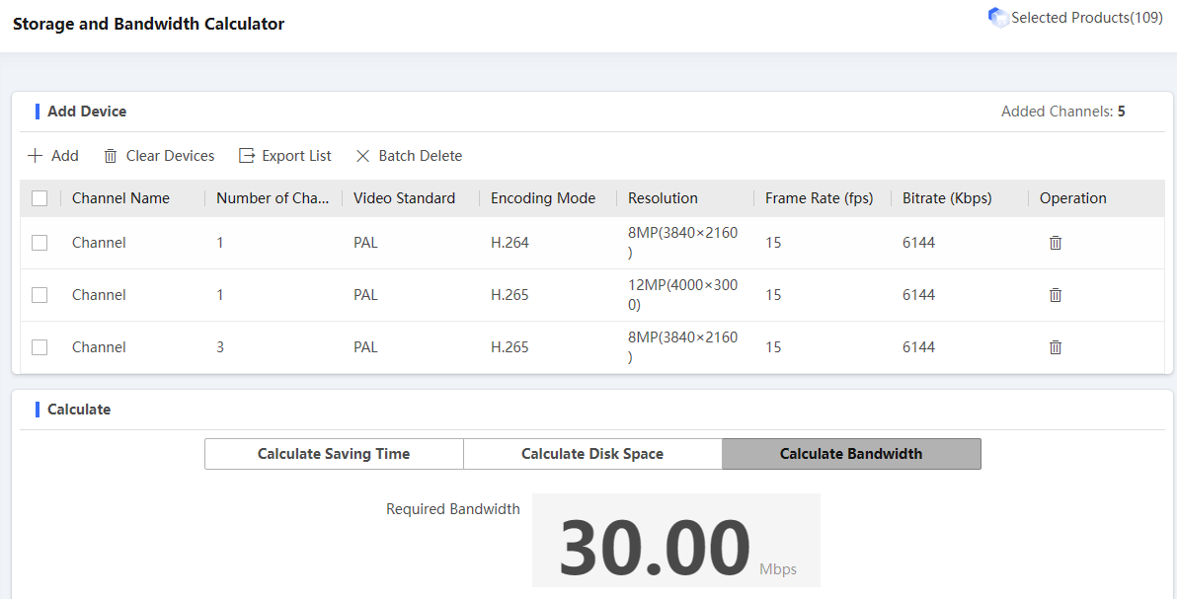Viewport: 1177px width, 599px height.
Task: Click the Export List icon
Action: (245, 155)
